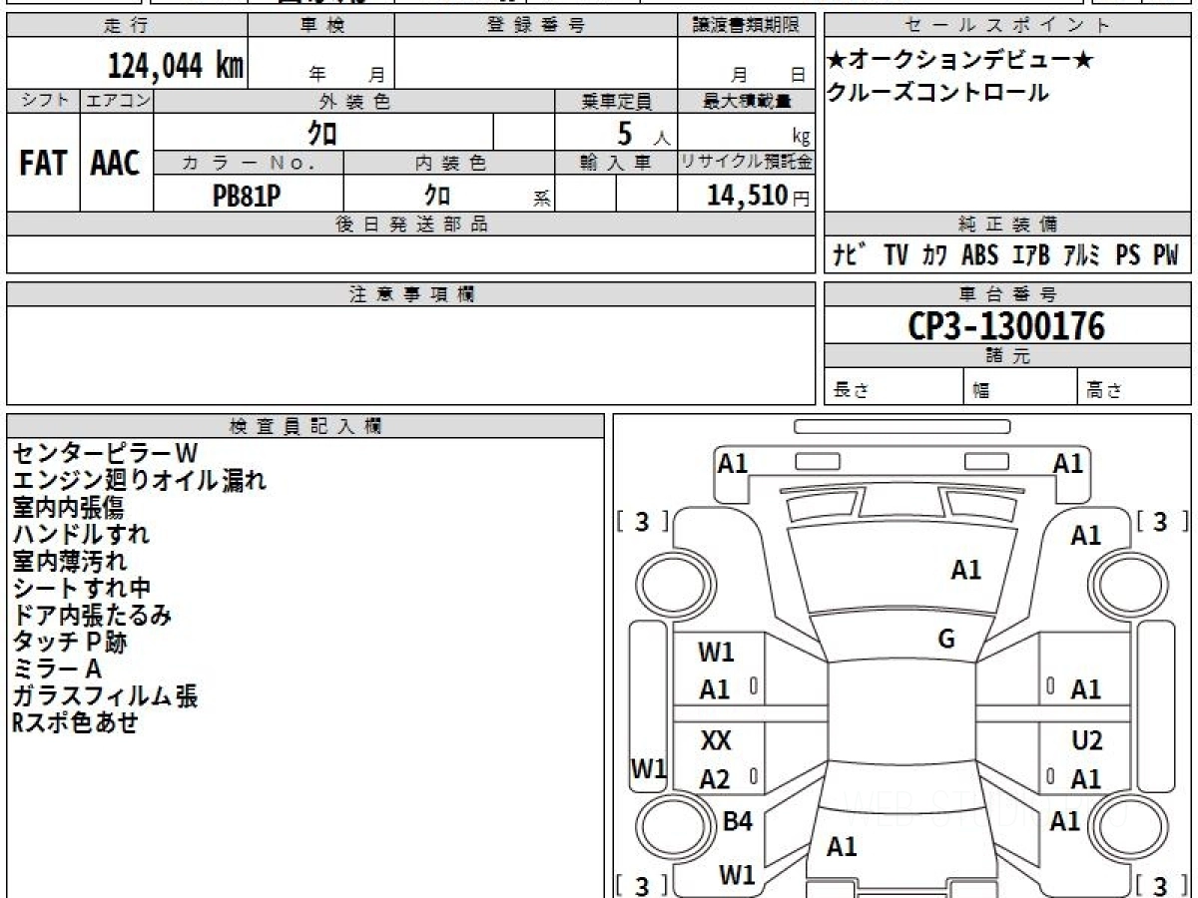This screenshot has height=898, width=1198.
Task: Select the 5 人 seating capacity value
Action: click(x=643, y=133)
